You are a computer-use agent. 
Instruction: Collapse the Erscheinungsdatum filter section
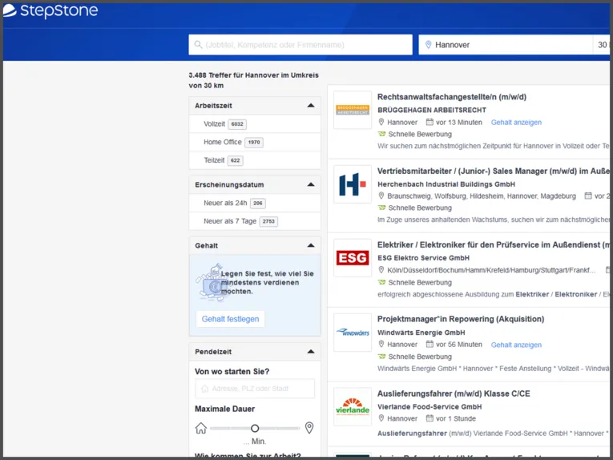point(311,184)
